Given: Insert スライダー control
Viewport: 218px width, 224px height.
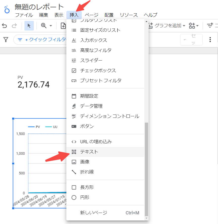Looking at the screenshot, I should (x=105, y=61).
